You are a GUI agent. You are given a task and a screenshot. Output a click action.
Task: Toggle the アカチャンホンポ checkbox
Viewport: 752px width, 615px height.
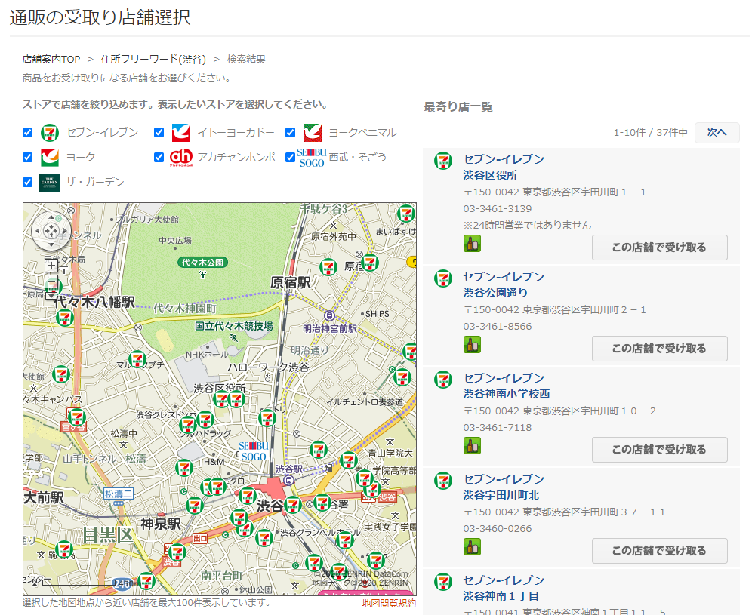(159, 157)
